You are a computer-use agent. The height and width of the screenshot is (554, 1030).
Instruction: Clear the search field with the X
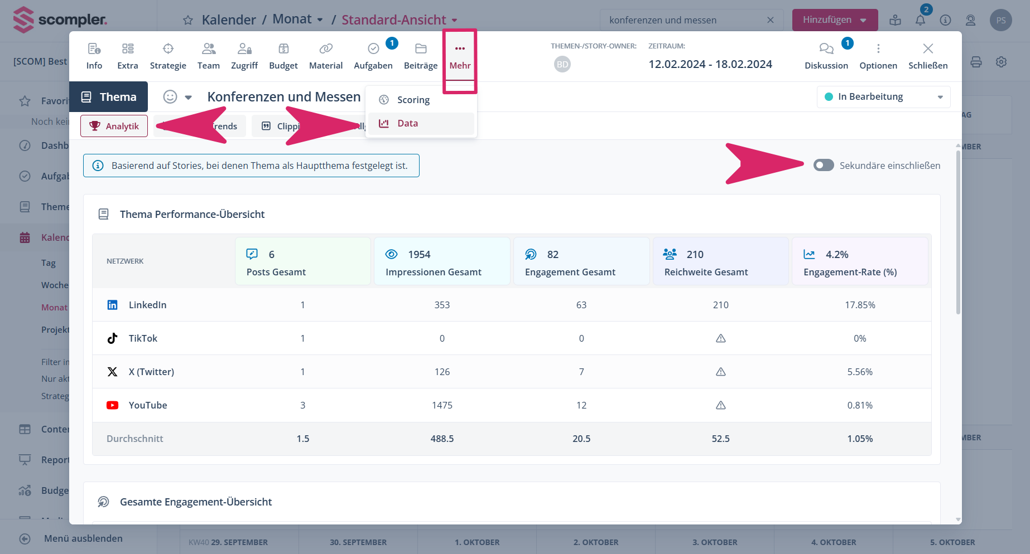(x=770, y=20)
